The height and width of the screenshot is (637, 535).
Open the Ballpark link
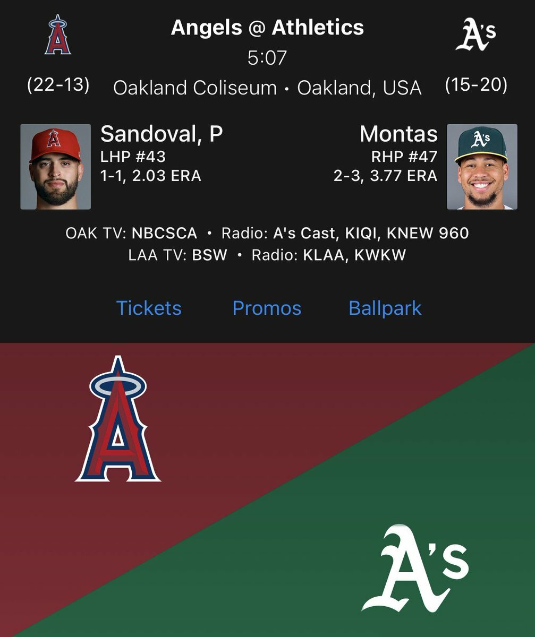click(385, 308)
